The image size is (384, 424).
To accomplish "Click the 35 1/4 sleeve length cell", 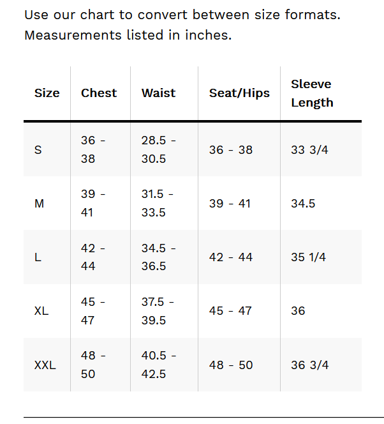I will [x=308, y=257].
